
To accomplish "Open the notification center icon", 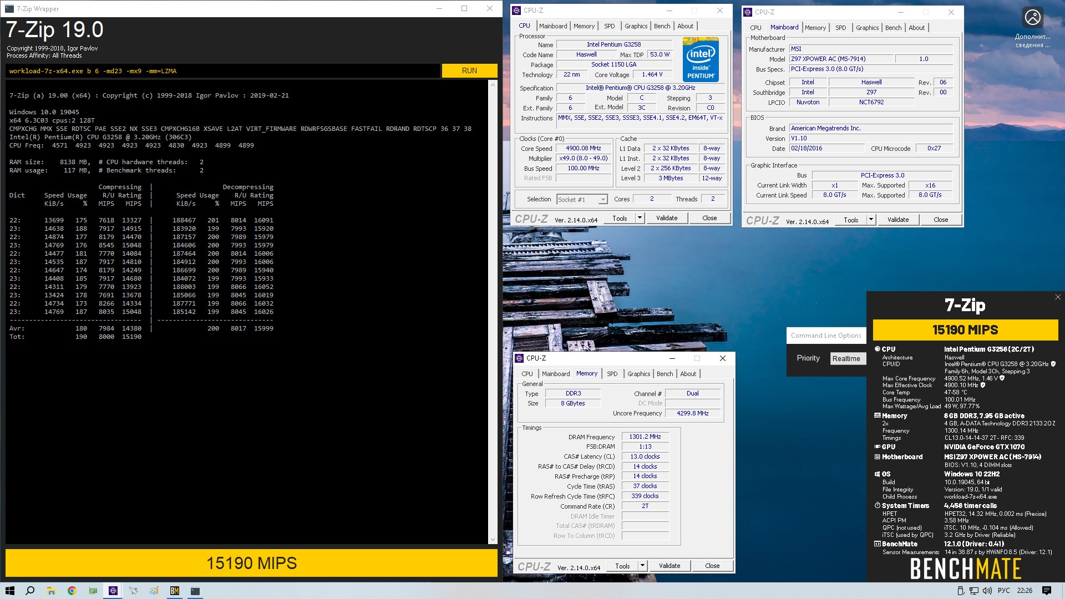I will 1047,591.
